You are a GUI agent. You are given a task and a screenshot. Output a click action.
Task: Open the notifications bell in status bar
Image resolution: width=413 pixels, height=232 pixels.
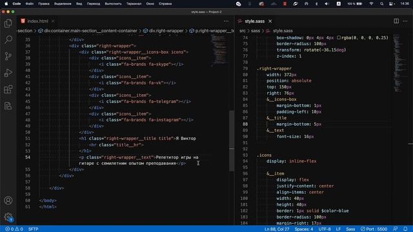click(405, 229)
